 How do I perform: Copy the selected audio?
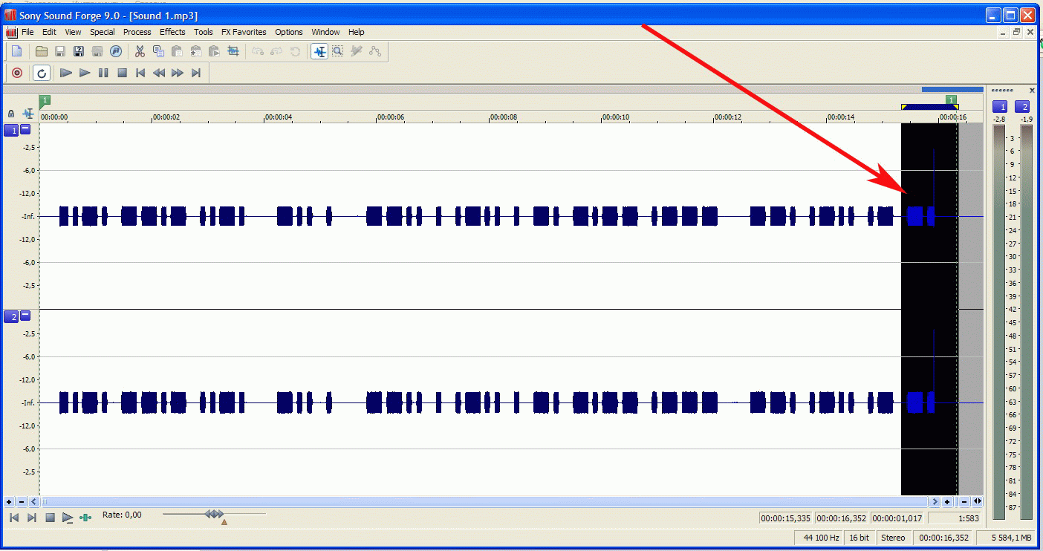[x=158, y=51]
